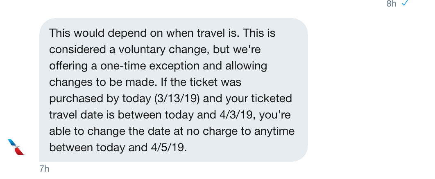Select the gray message bubble from the airline
435x179 pixels.
[174, 90]
